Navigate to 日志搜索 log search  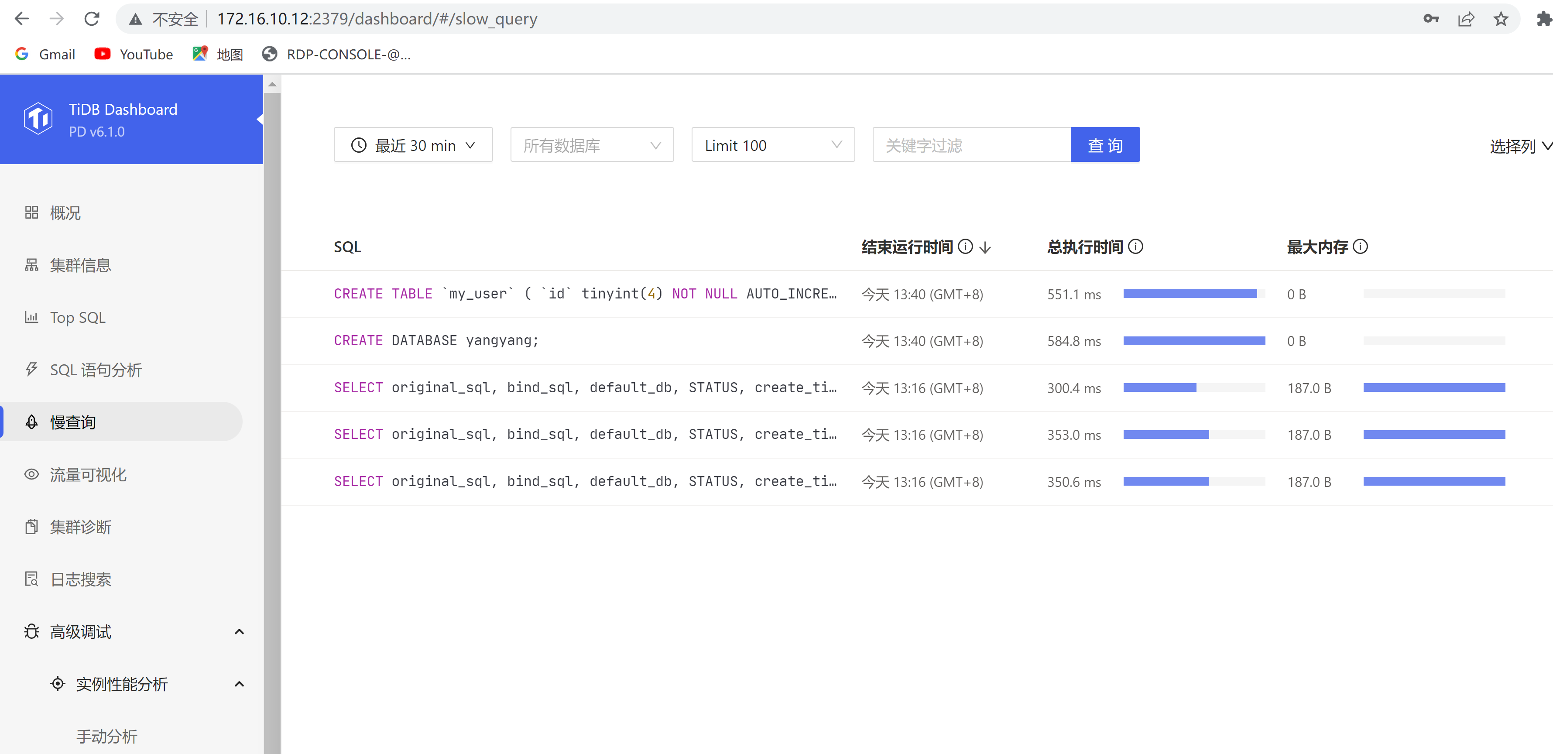pyautogui.click(x=81, y=579)
